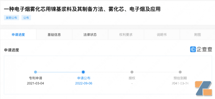Click the 申请进度 section heading
Image resolution: width=215 pixels, height=99 pixels.
[11, 50]
